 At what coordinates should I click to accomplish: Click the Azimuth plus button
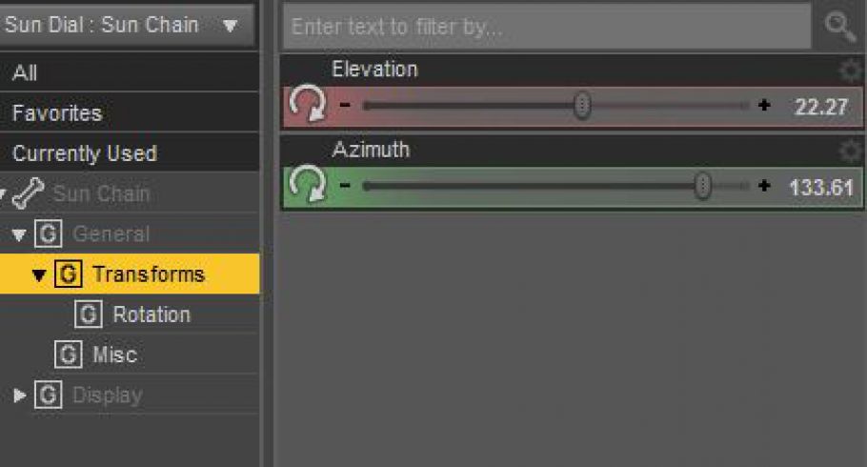(x=764, y=186)
